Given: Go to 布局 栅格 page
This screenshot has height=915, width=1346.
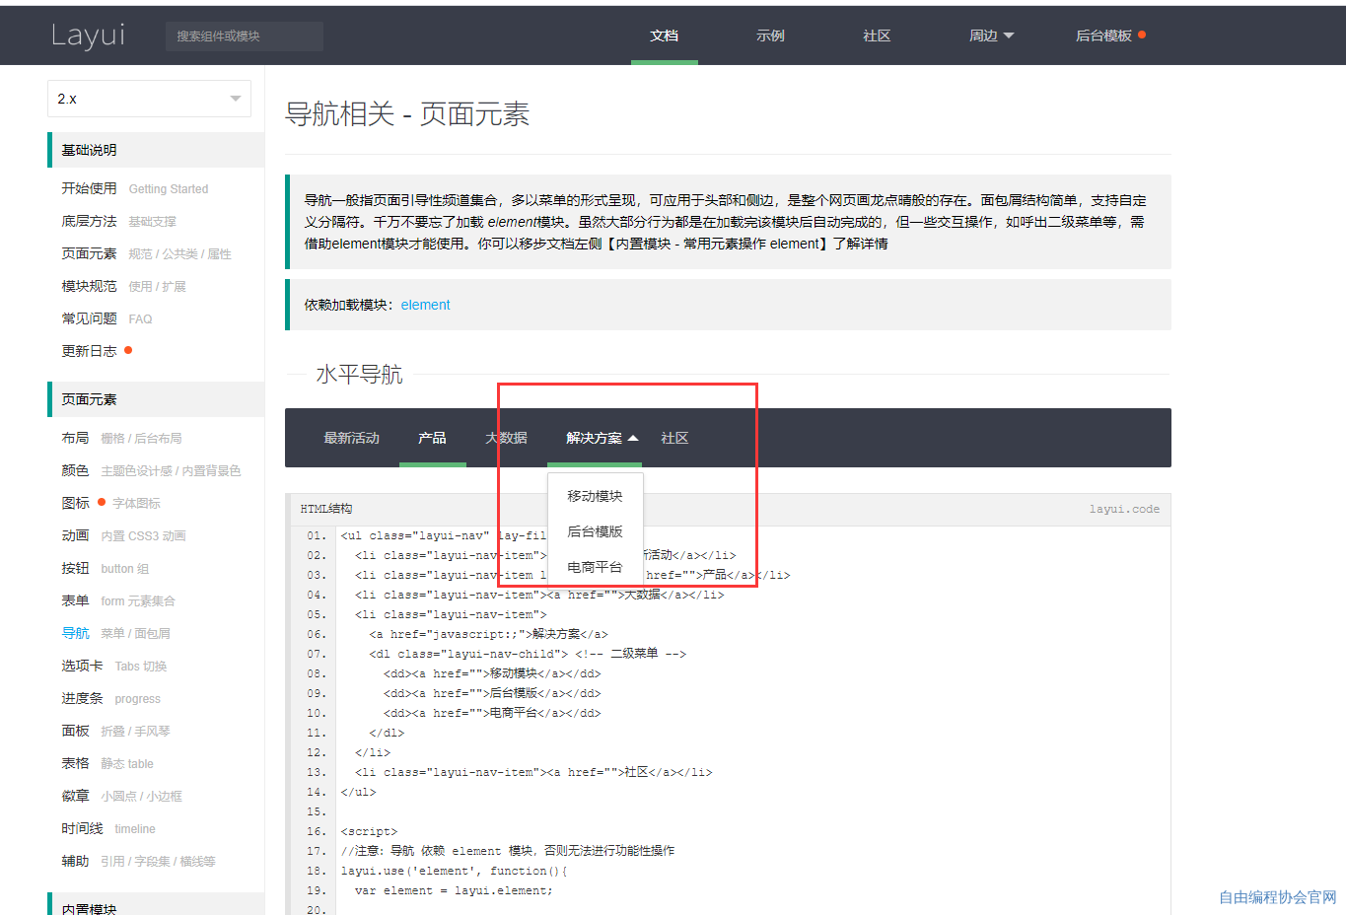Looking at the screenshot, I should pyautogui.click(x=122, y=438).
